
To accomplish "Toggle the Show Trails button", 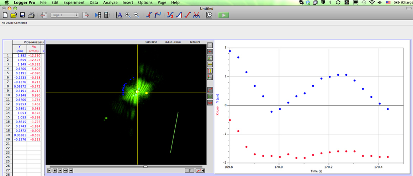I will tap(210, 90).
